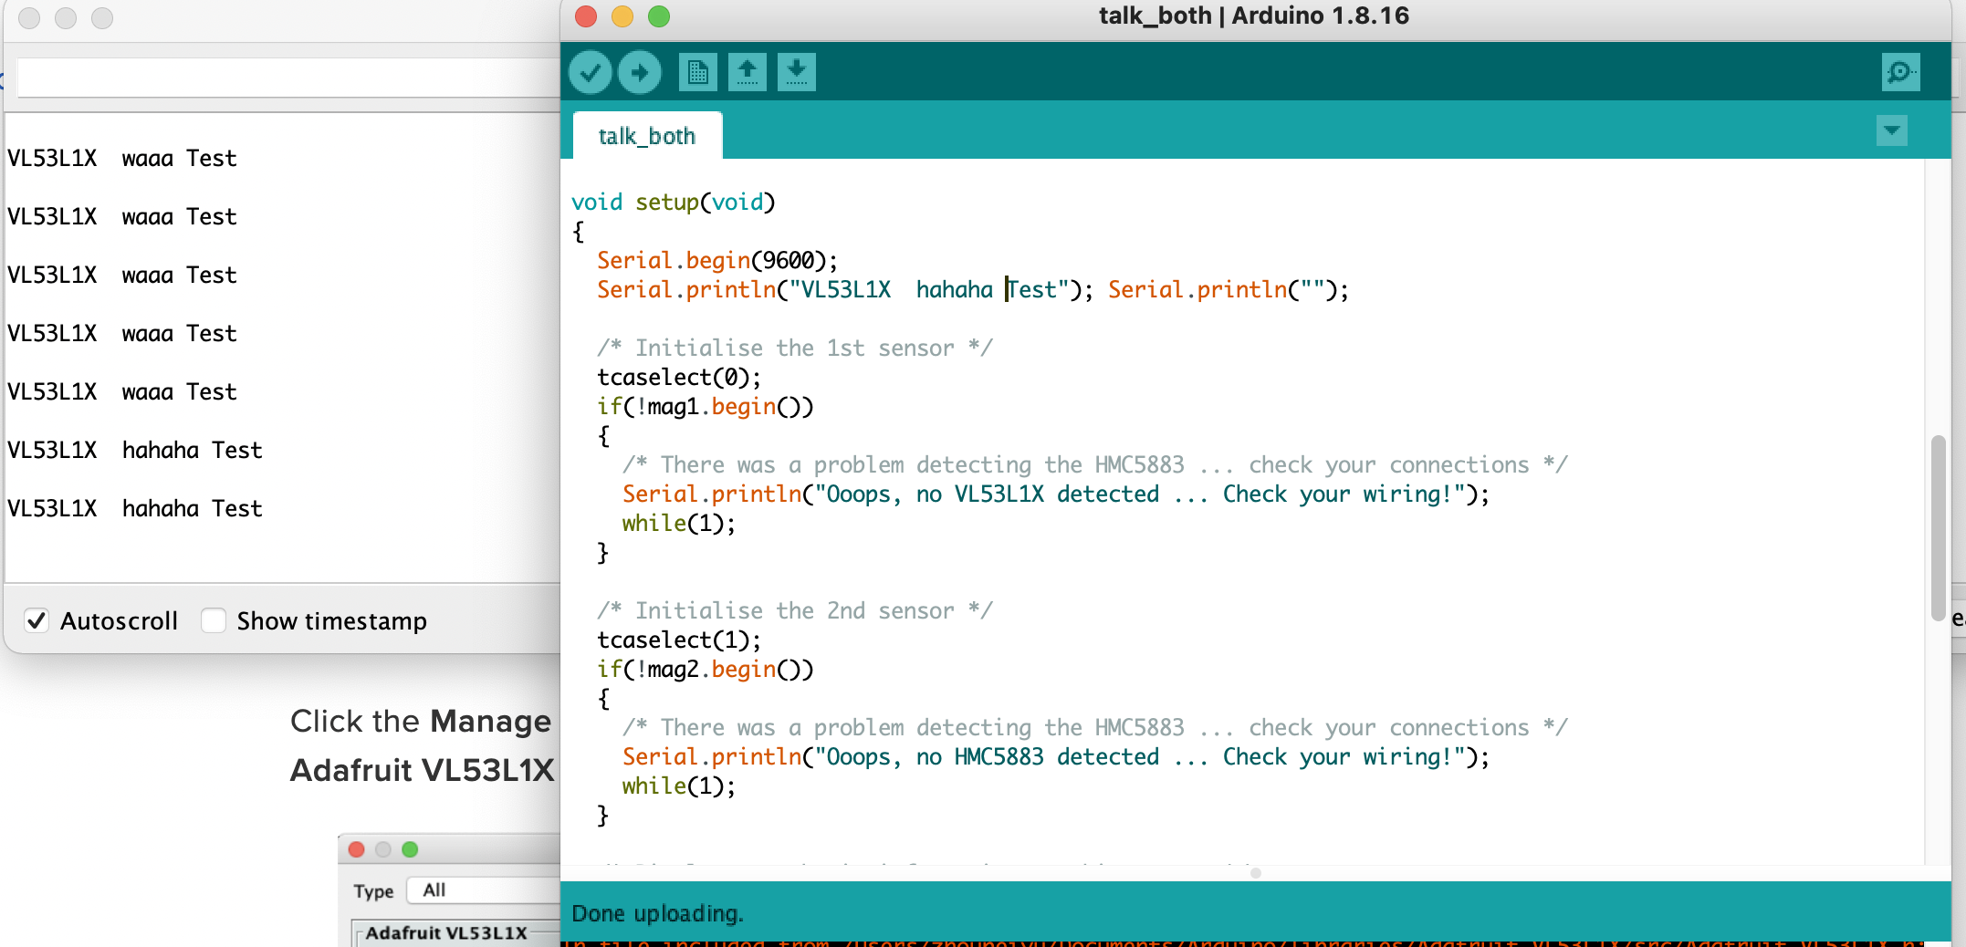Click the void setup(void) line

(674, 202)
